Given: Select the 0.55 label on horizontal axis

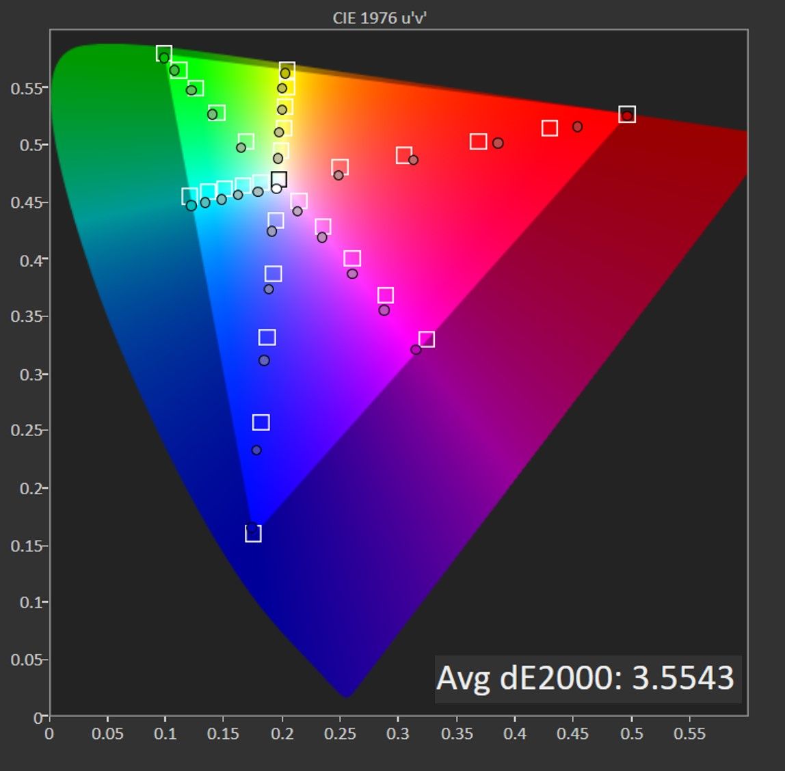Looking at the screenshot, I should 689,734.
